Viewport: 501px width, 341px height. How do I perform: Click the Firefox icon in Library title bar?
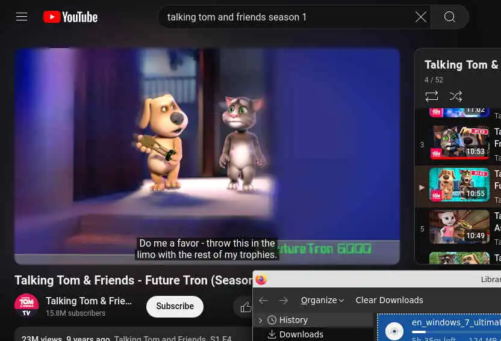point(261,280)
